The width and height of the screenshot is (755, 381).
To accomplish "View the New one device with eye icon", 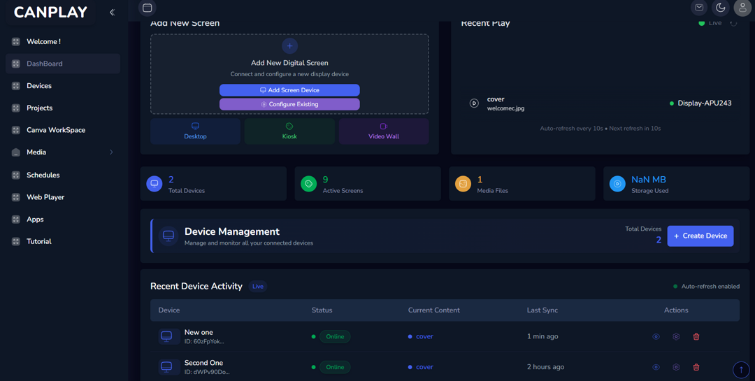I will pyautogui.click(x=656, y=337).
